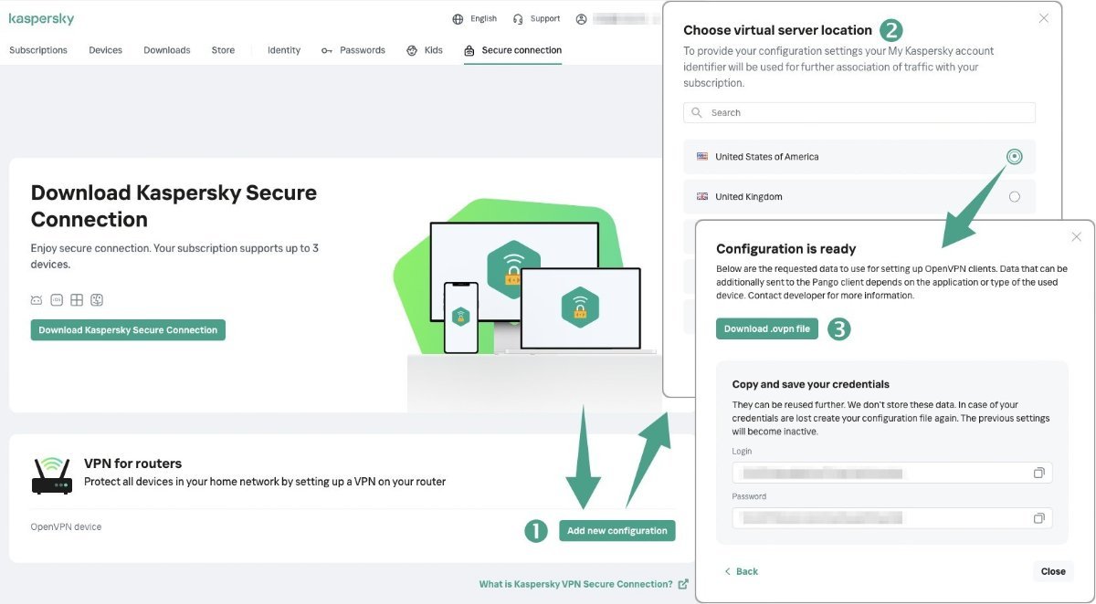
Task: Click 'Copy and save your credentials' heading
Action: pyautogui.click(x=811, y=384)
